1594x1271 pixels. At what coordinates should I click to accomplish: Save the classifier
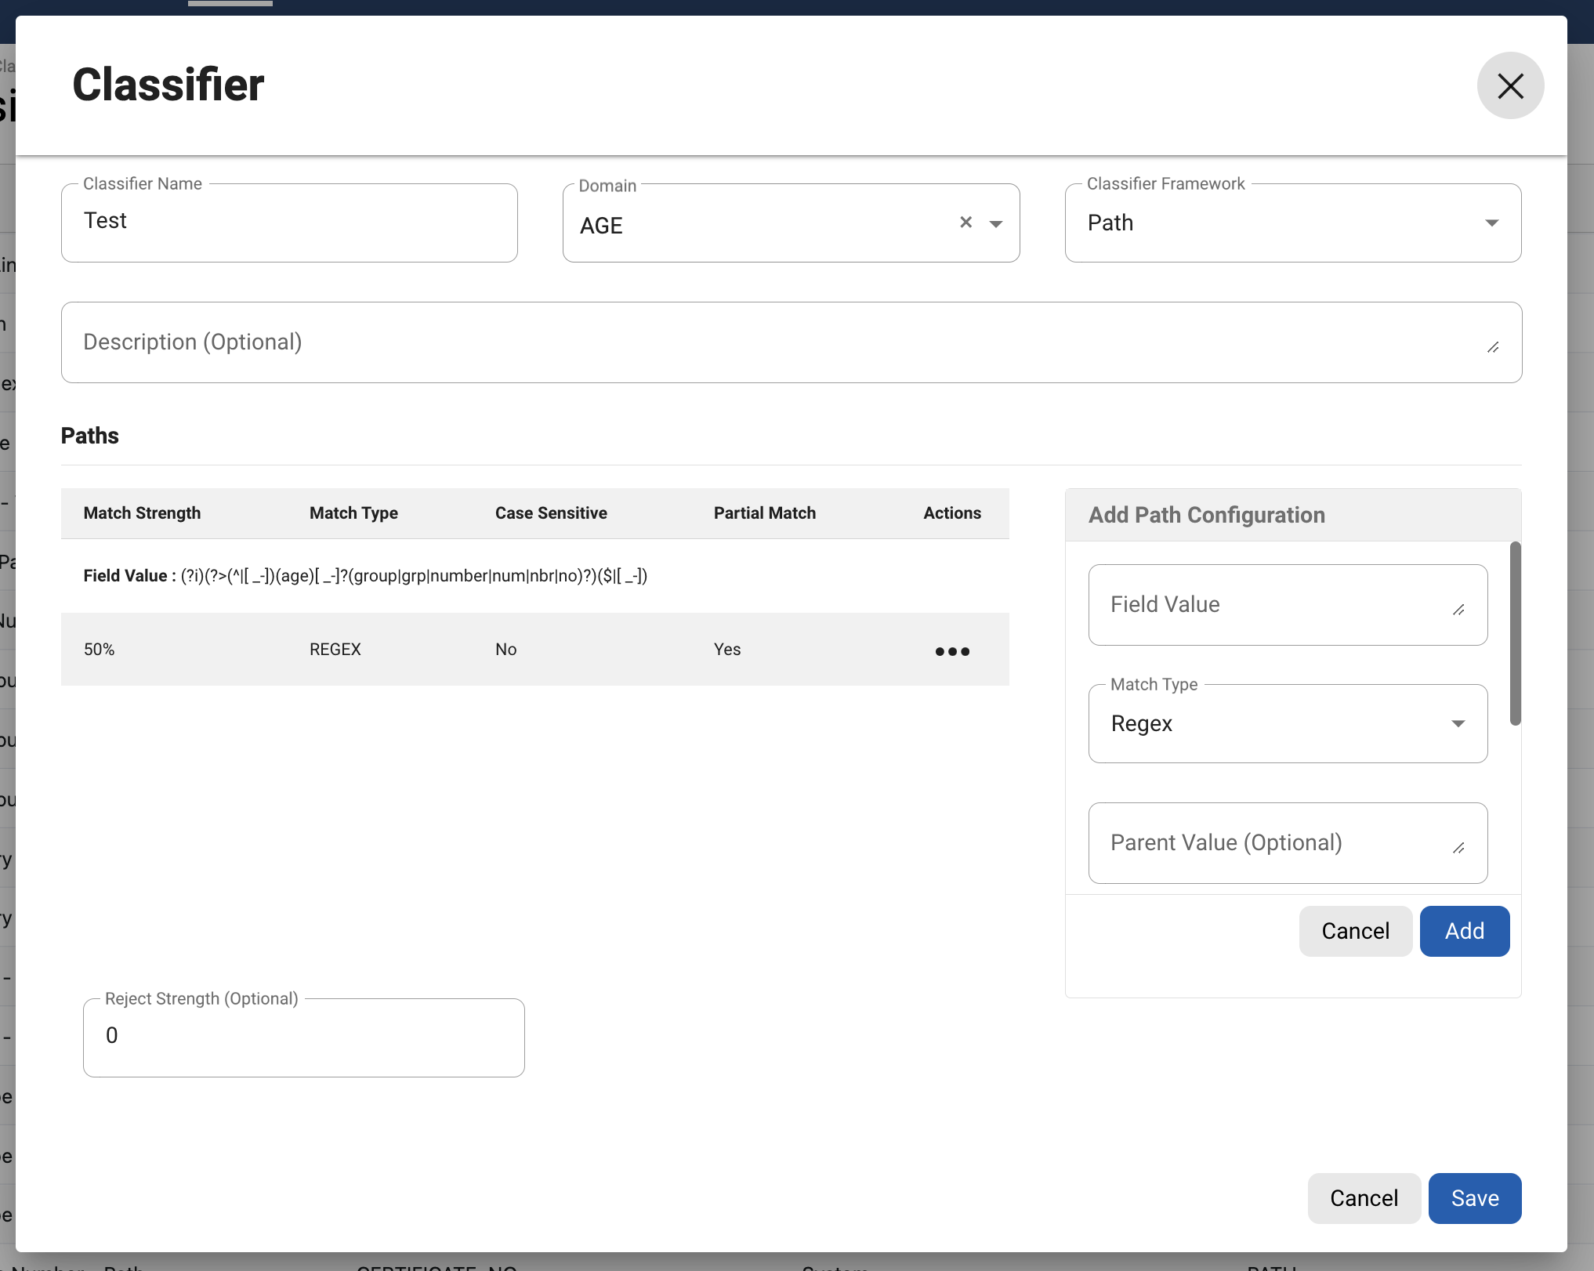(x=1474, y=1198)
